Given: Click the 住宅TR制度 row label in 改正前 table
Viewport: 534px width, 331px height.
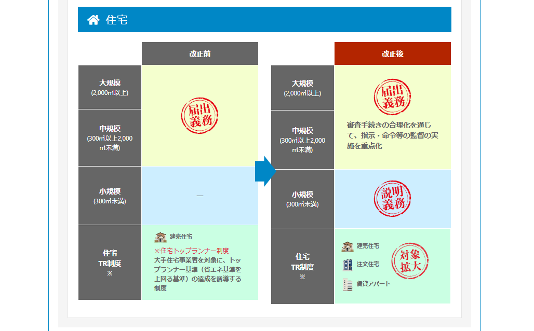Looking at the screenshot, I should tap(110, 263).
